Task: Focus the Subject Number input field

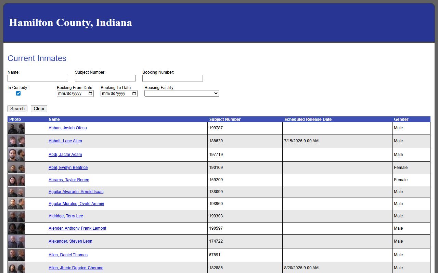Action: click(105, 78)
